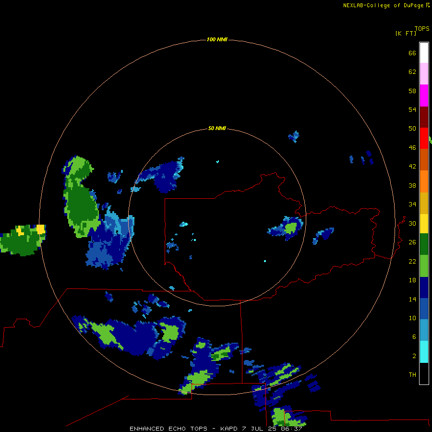Click the legend value "30"
Image resolution: width=432 pixels, height=432 pixels.
(x=412, y=224)
